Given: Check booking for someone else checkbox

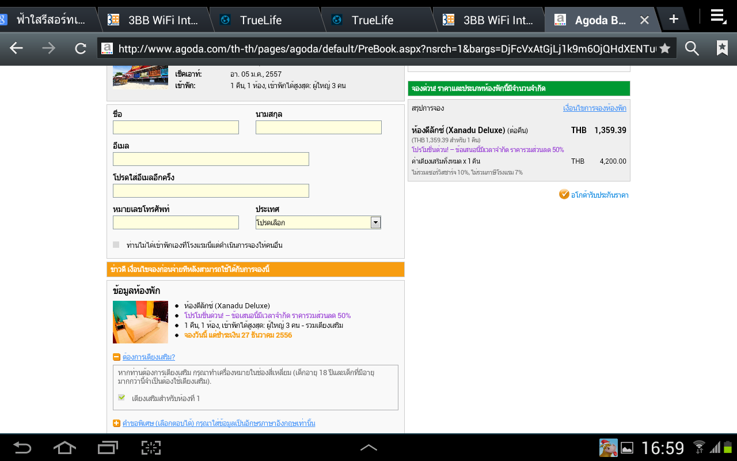Looking at the screenshot, I should pos(116,245).
